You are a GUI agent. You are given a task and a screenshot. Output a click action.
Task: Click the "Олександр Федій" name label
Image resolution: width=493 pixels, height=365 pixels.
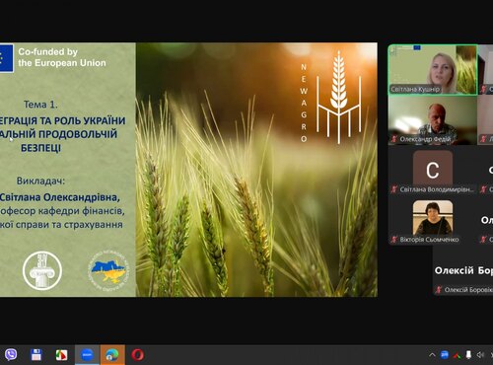click(x=425, y=139)
